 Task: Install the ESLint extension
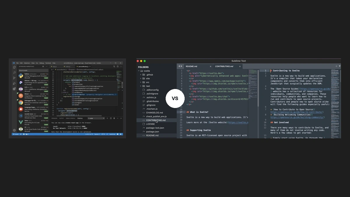[46, 98]
